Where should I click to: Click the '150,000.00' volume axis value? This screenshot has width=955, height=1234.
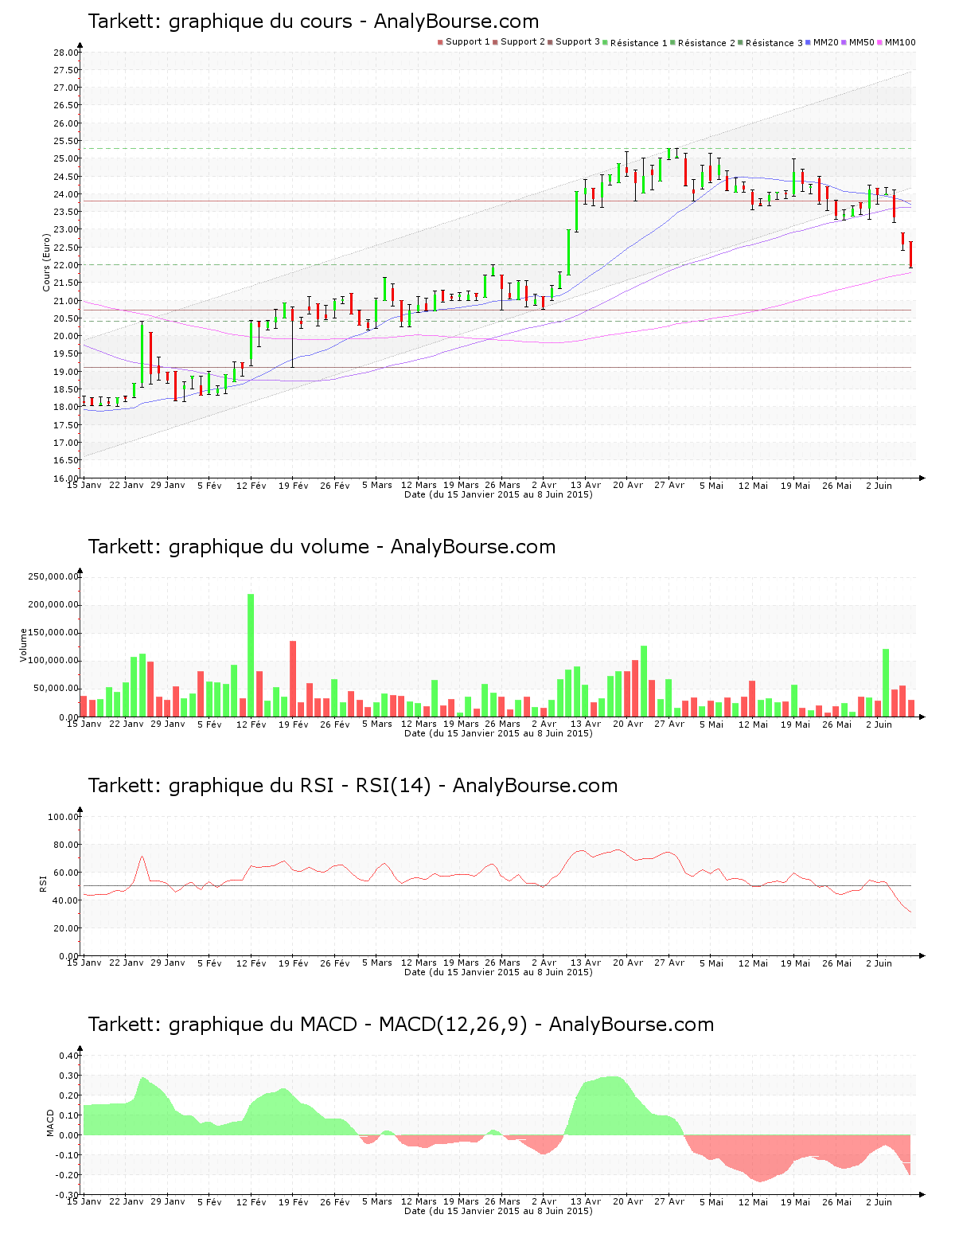click(53, 633)
